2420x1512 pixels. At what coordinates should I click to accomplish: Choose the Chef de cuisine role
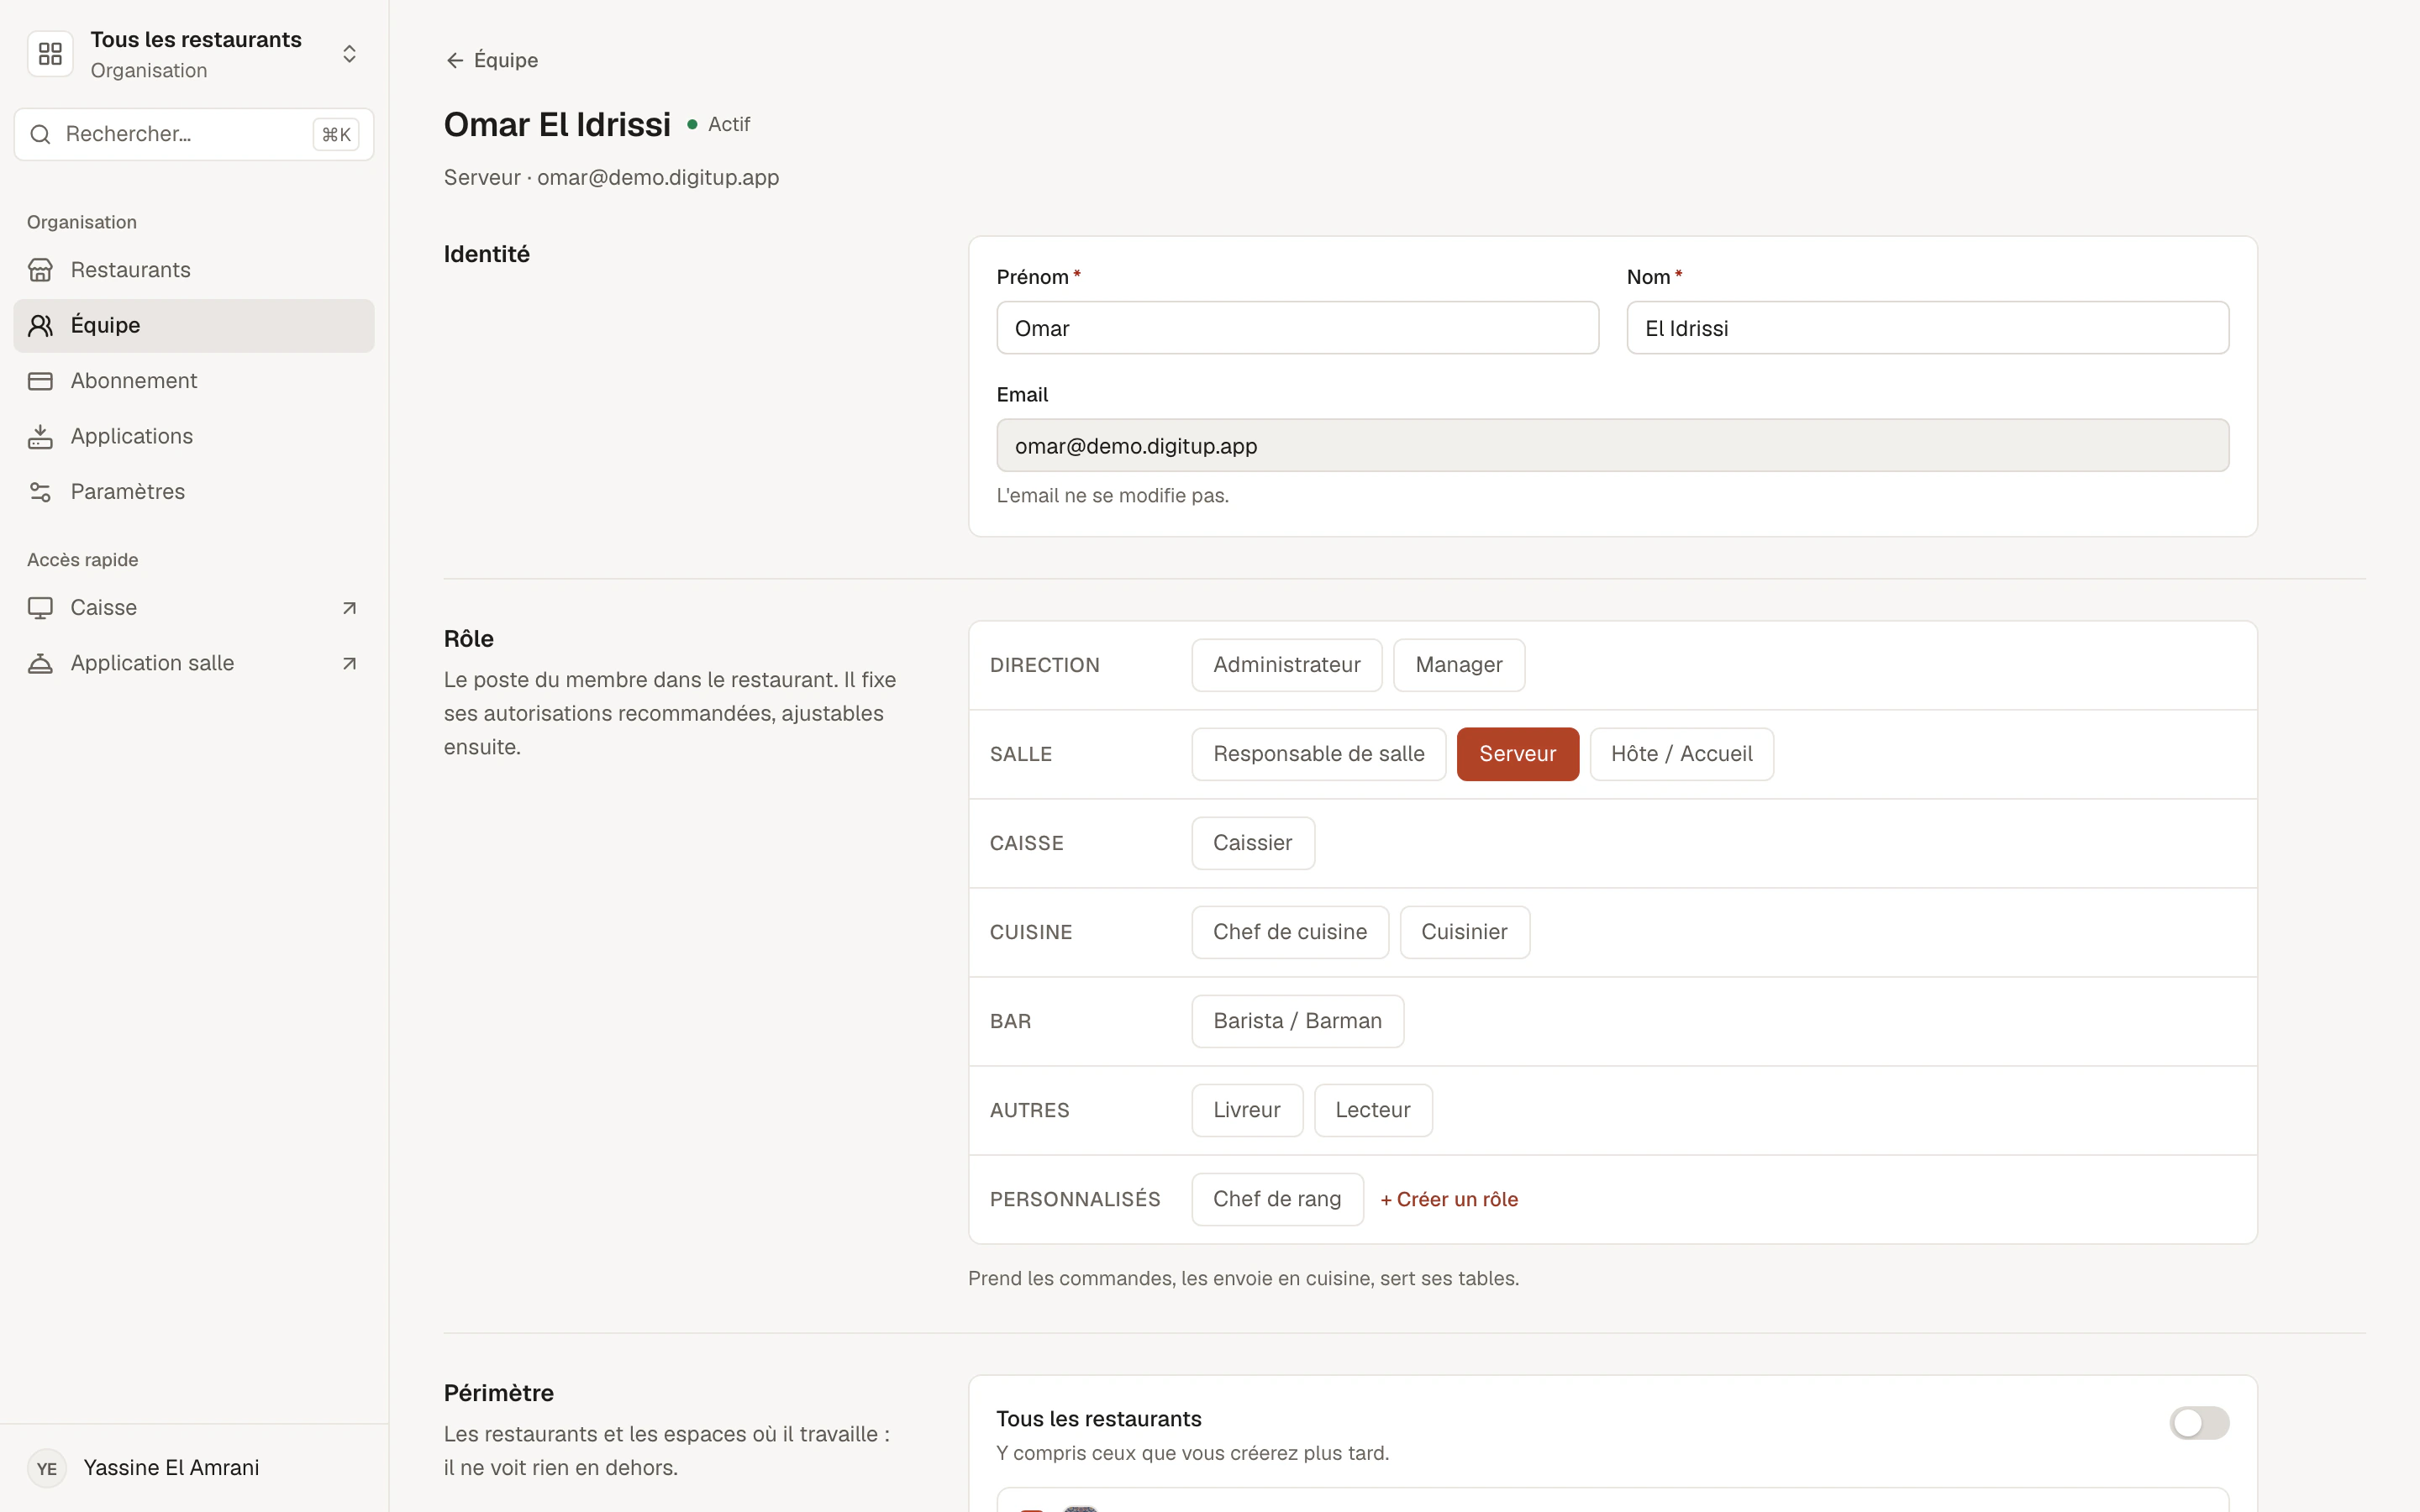pyautogui.click(x=1289, y=932)
